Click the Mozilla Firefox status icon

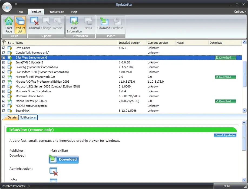tap(10, 101)
